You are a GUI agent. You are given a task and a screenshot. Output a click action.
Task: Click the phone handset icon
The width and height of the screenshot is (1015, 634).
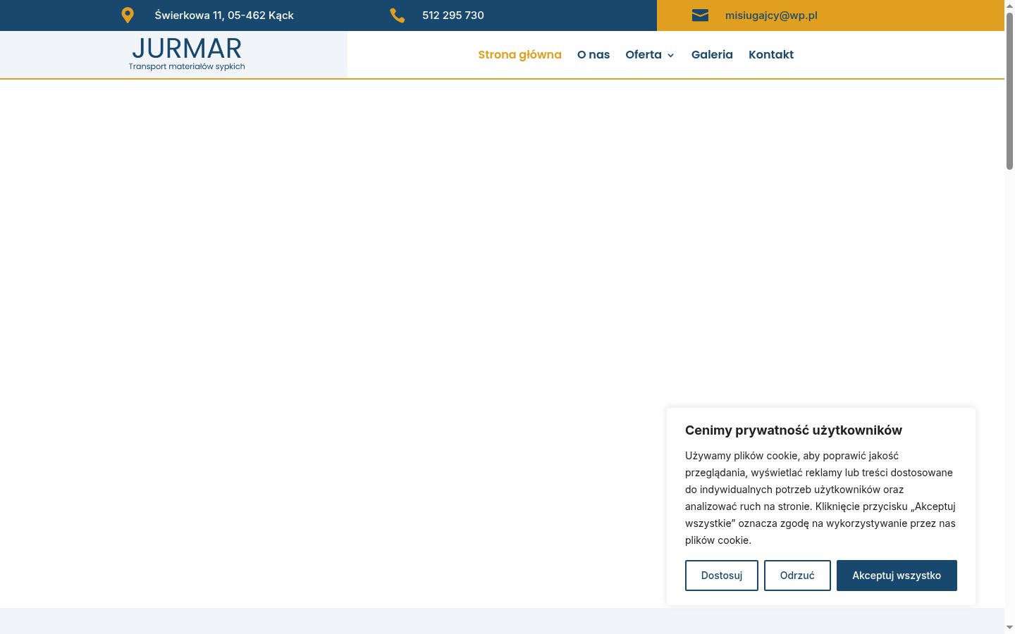(398, 15)
